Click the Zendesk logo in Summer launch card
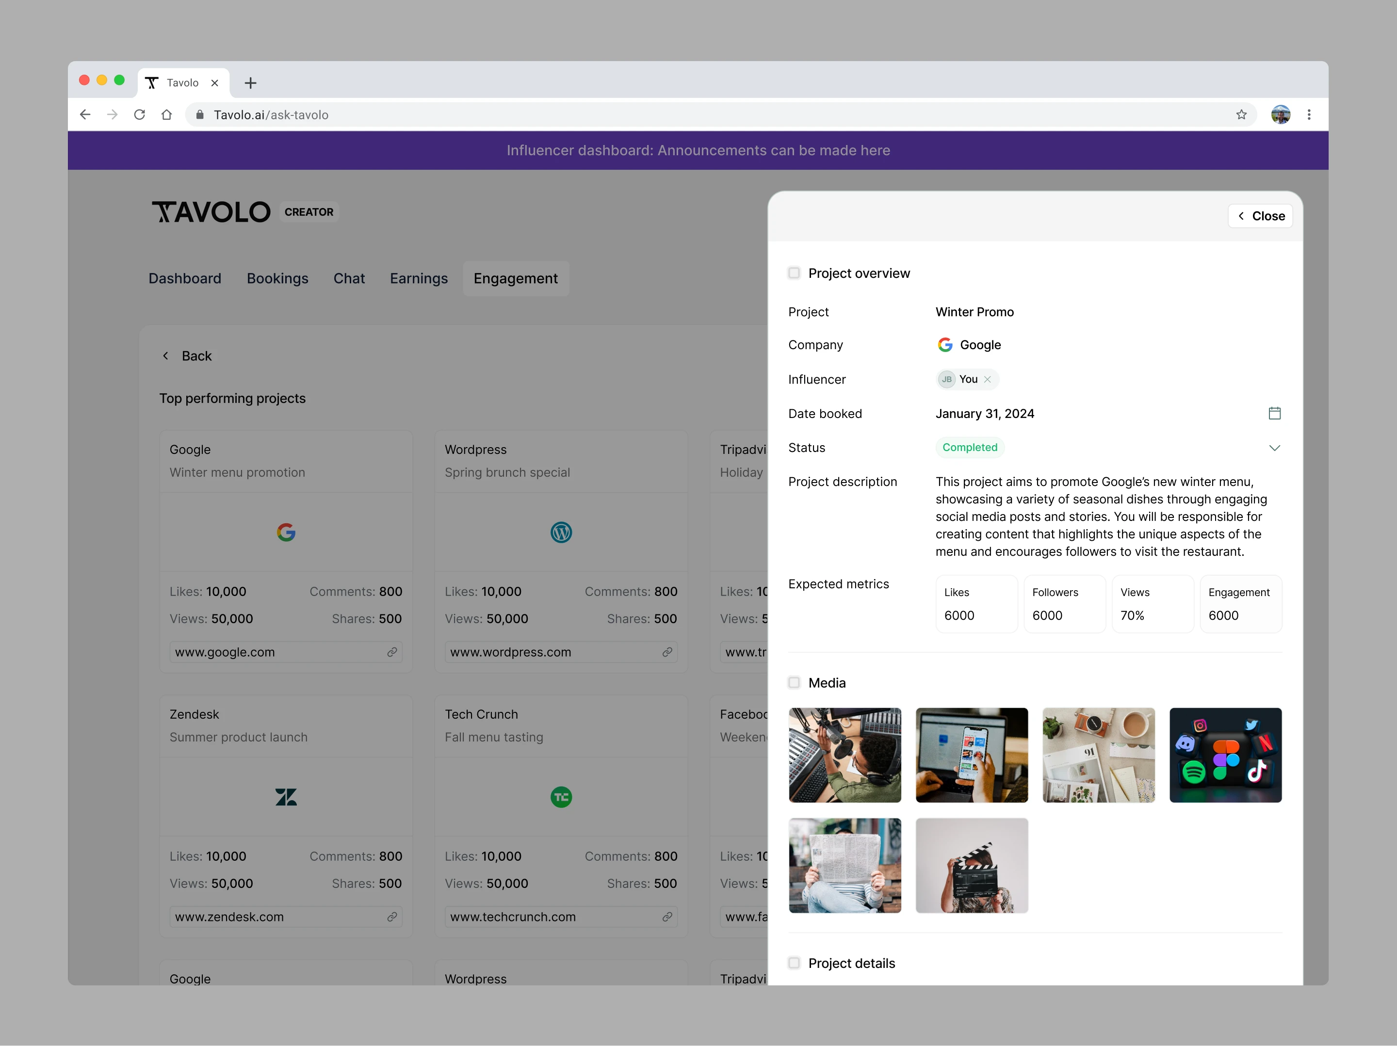Image resolution: width=1397 pixels, height=1046 pixels. [x=286, y=797]
